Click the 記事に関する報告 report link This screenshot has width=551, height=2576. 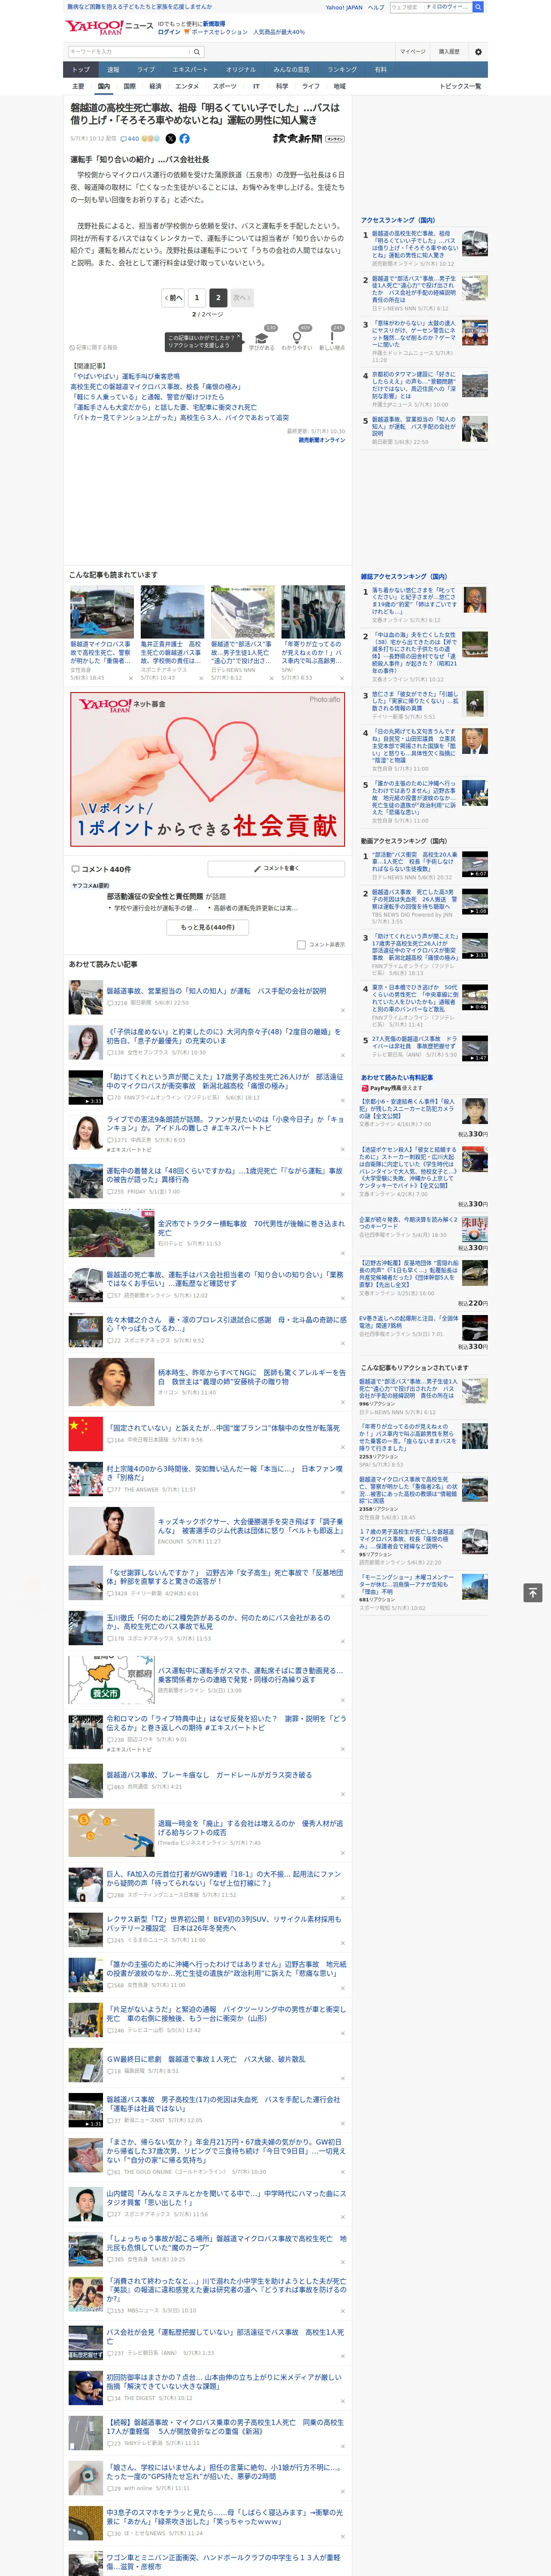click(93, 348)
